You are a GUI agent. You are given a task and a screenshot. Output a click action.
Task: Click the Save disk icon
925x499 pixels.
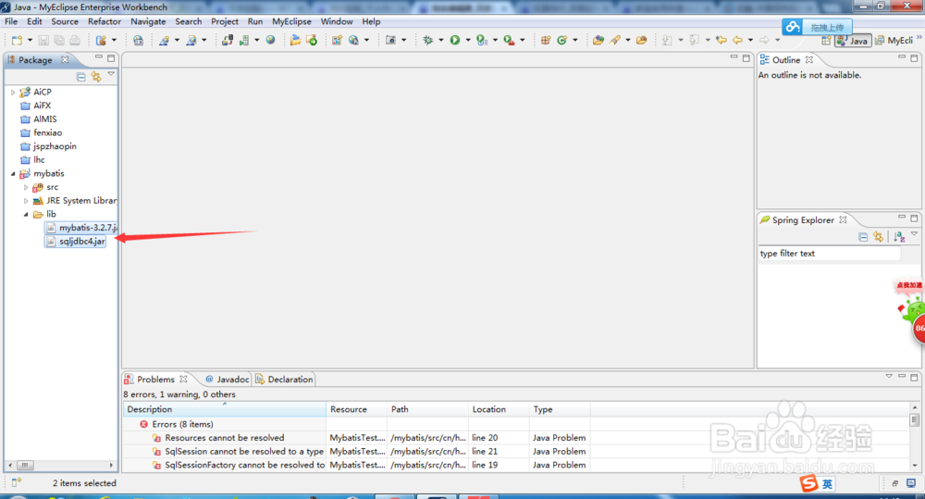pyautogui.click(x=43, y=40)
